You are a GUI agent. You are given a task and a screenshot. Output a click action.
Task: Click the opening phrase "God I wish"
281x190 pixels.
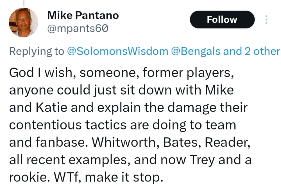(40, 73)
